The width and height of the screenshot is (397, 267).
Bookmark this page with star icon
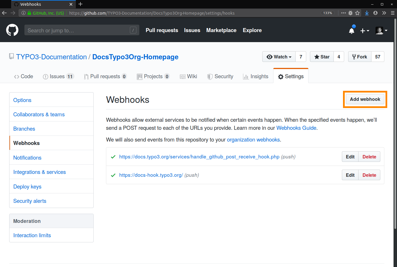(357, 13)
